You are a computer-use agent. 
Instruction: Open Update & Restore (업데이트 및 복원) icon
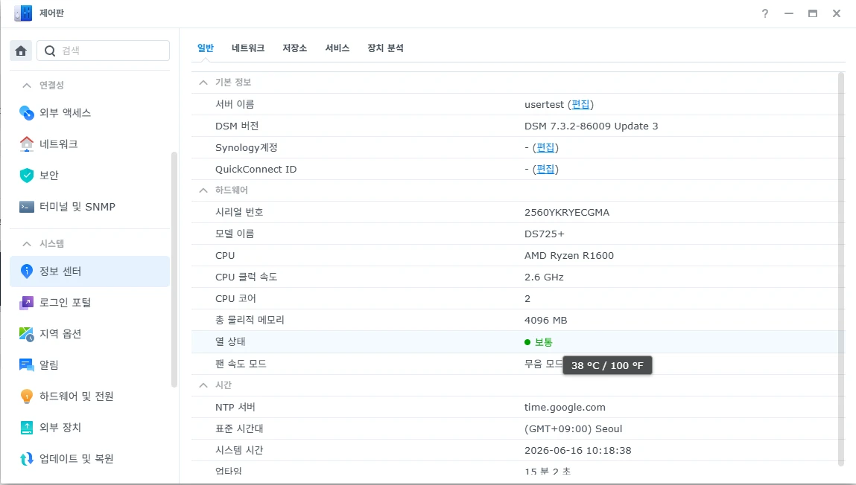(26, 459)
